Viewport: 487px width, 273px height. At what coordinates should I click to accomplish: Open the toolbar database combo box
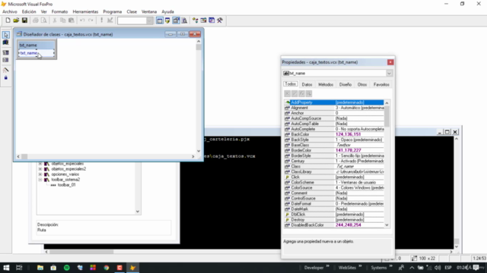coord(135,20)
